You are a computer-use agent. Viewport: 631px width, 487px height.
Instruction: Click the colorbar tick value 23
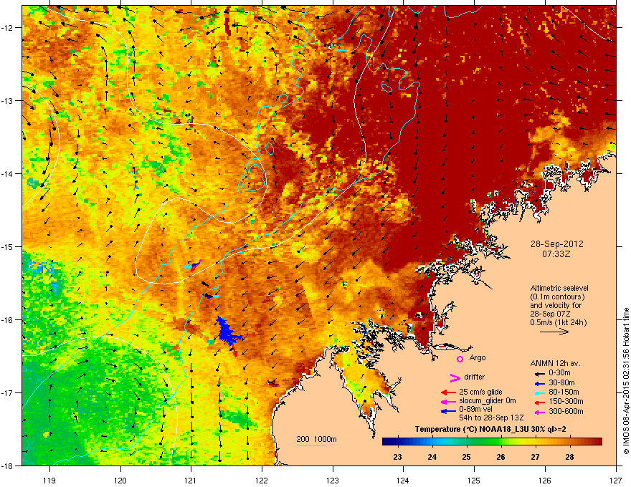pyautogui.click(x=397, y=457)
